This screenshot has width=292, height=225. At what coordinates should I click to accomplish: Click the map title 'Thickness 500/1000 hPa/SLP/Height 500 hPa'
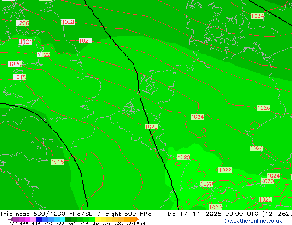click(x=76, y=214)
